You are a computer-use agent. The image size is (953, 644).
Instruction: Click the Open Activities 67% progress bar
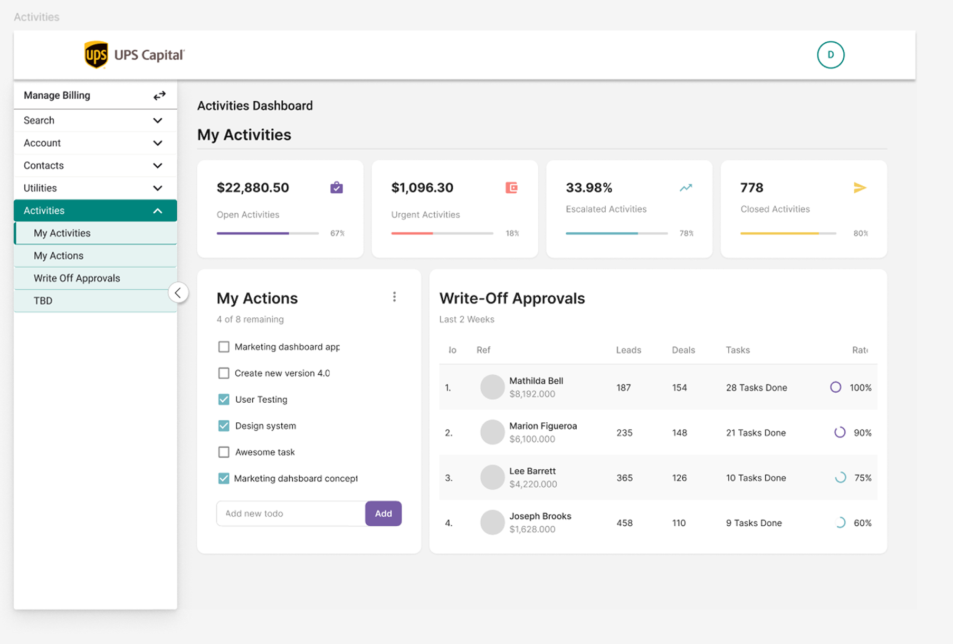coord(268,233)
